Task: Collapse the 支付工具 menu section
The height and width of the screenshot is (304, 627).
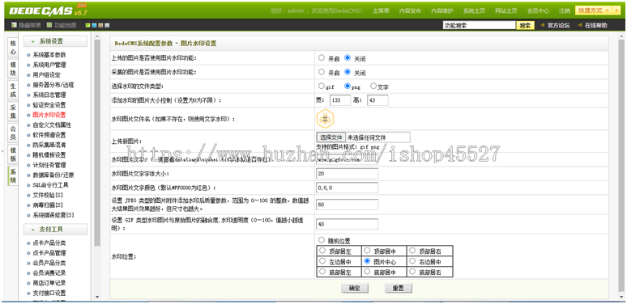Action: (x=55, y=230)
